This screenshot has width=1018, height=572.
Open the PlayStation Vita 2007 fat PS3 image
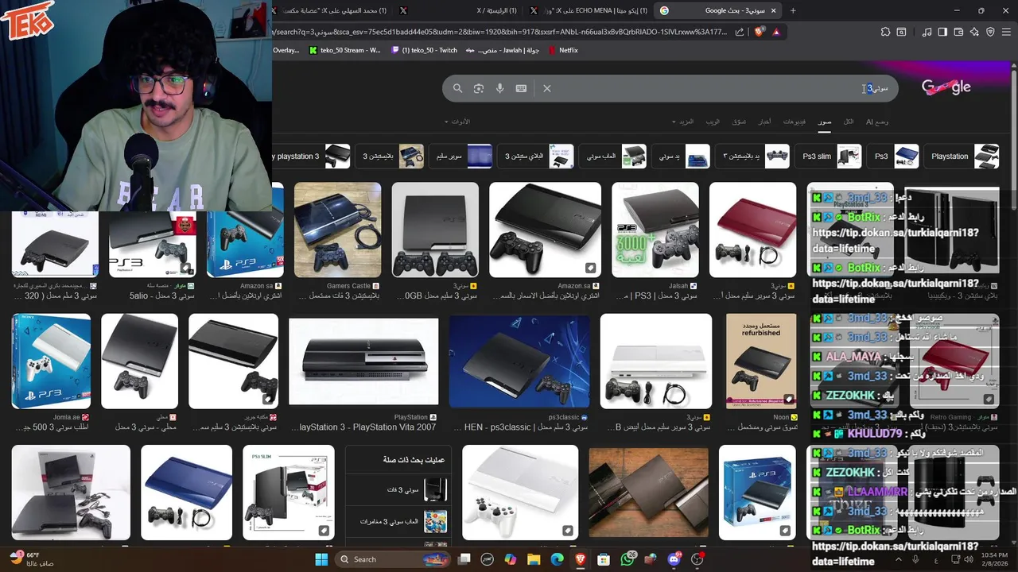click(363, 361)
